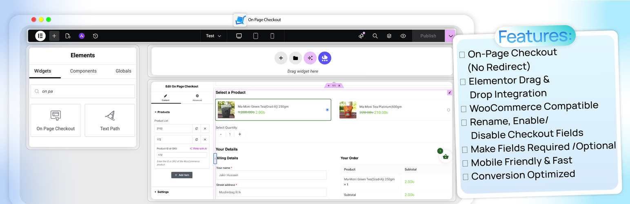Open the Advanced tab
Viewport: 630px width, 204px height.
click(x=197, y=98)
